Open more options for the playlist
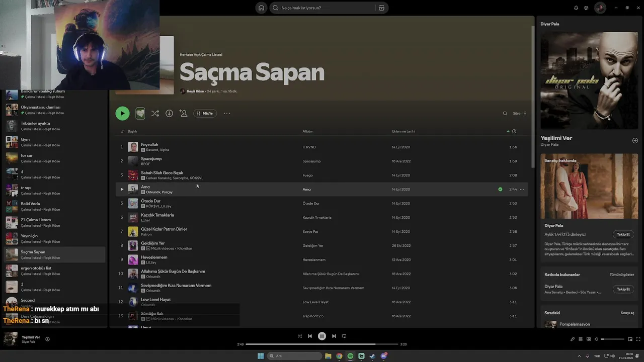 (227, 114)
